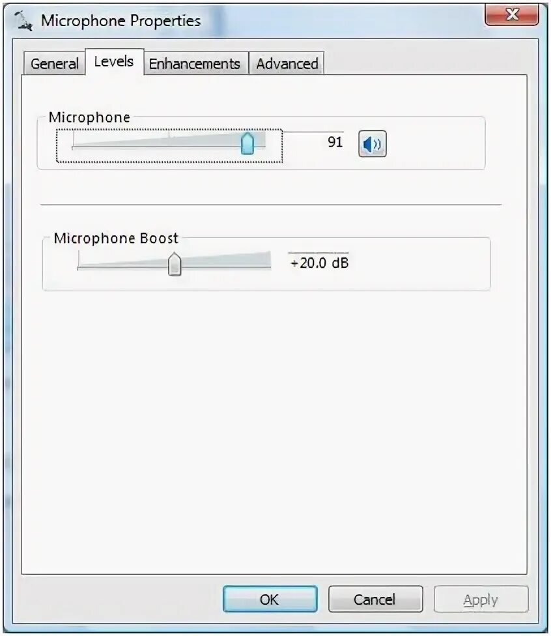Viewport: 551px width, 636px height.
Task: Mute the microphone with the speaker button
Action: [372, 143]
